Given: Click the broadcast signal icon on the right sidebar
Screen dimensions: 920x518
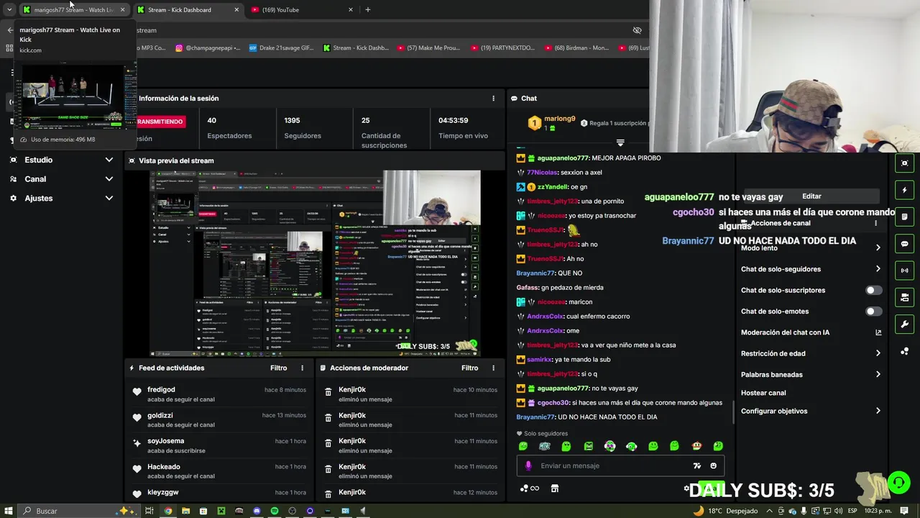Looking at the screenshot, I should pyautogui.click(x=904, y=271).
